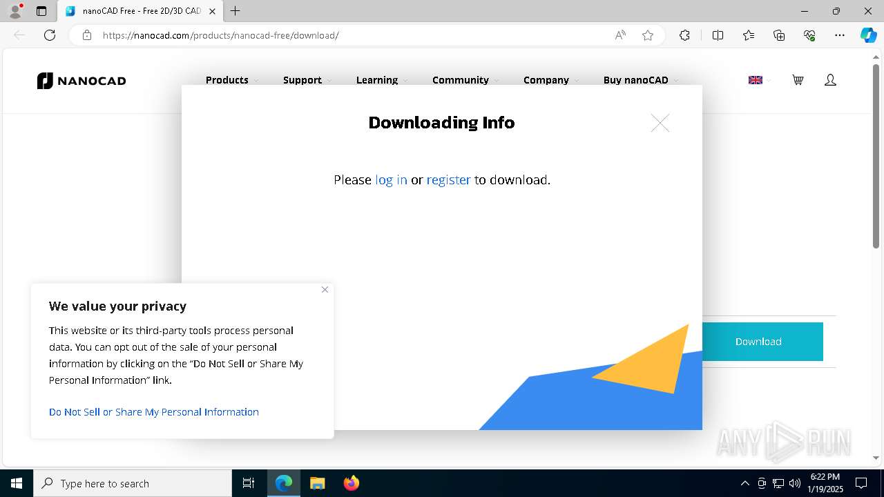Click the taskbar search box
The image size is (884, 497).
pyautogui.click(x=133, y=483)
